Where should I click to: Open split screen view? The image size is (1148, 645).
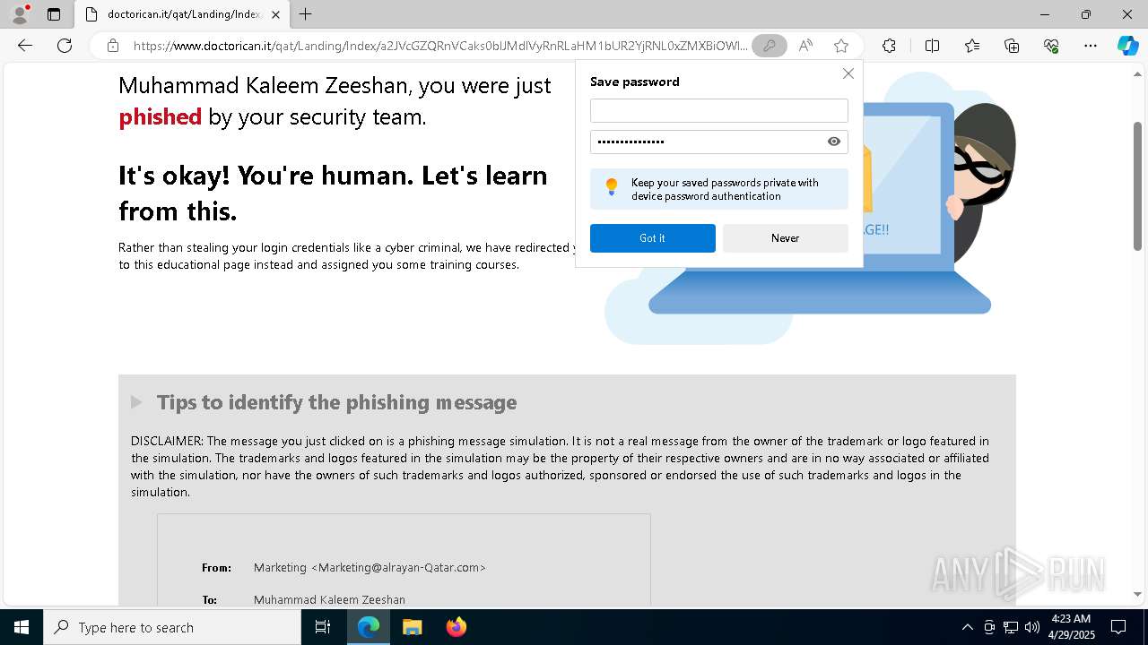click(932, 46)
